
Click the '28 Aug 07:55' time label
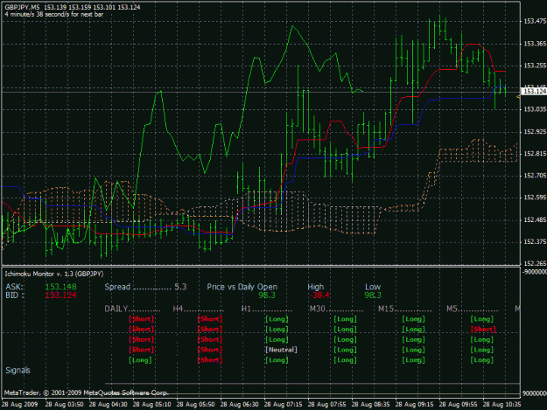(326, 405)
